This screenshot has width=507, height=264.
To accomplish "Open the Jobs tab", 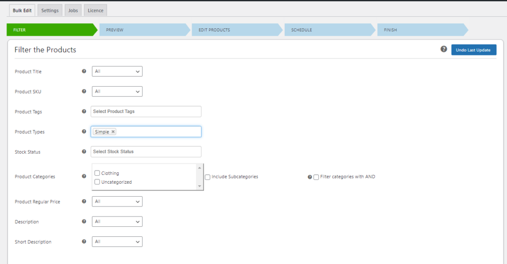I will (x=73, y=10).
